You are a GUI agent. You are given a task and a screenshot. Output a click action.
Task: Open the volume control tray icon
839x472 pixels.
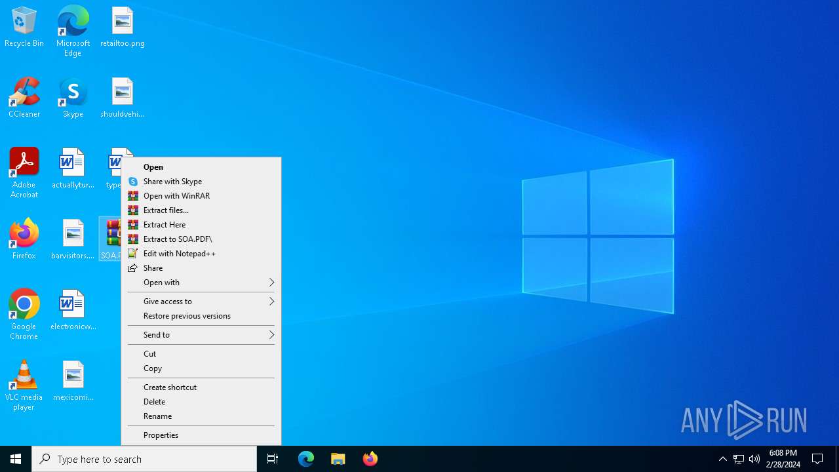pos(754,459)
